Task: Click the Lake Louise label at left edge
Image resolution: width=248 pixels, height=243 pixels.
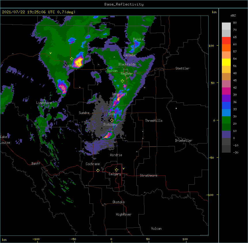Action: click(x=5, y=140)
